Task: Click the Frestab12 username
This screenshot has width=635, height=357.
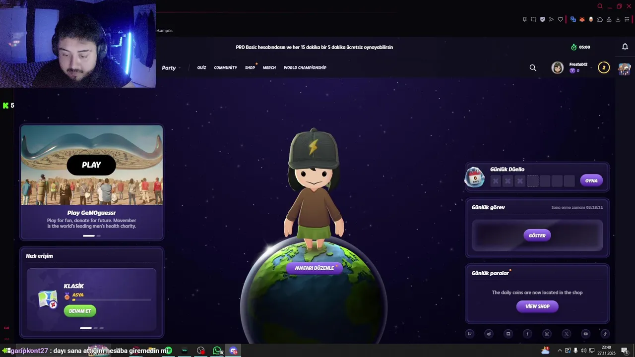Action: 578,64
